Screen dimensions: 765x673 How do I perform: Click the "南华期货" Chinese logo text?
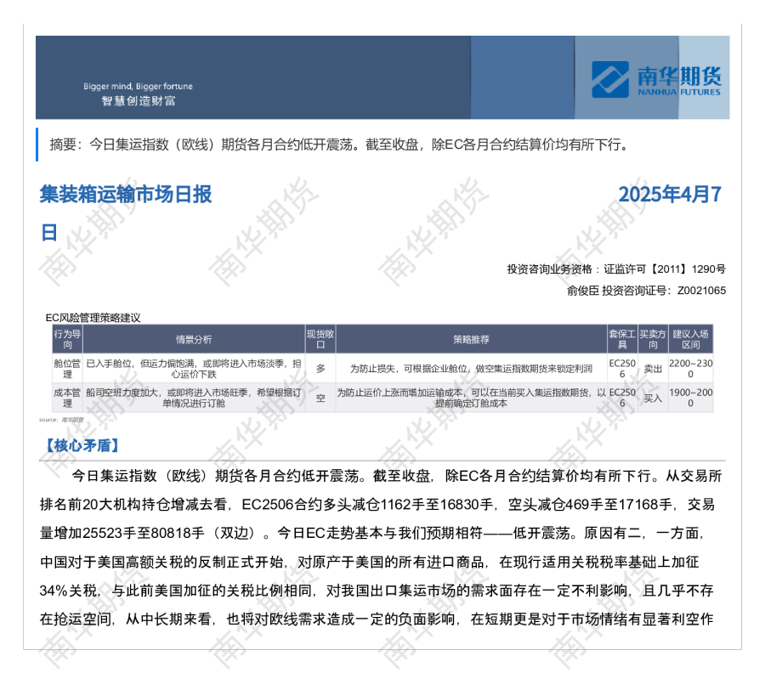point(679,76)
